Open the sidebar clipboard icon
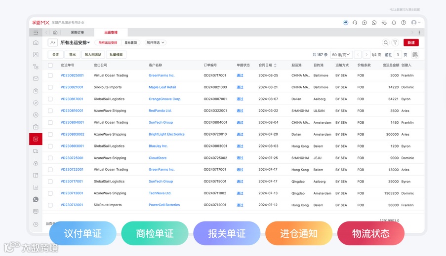This screenshot has height=256, width=446. pos(36,127)
